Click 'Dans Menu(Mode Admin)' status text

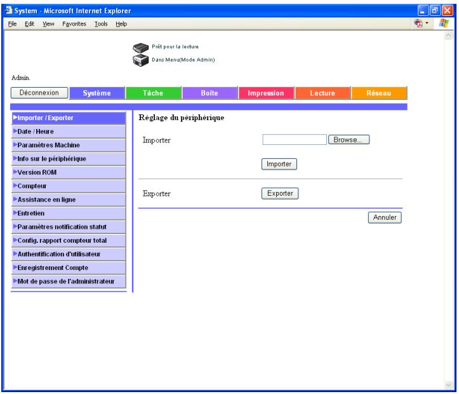coord(183,60)
